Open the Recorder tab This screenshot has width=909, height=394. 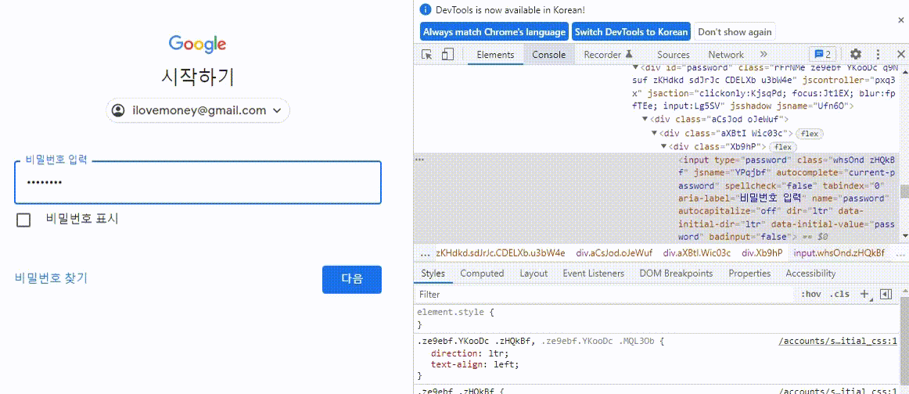(x=607, y=55)
